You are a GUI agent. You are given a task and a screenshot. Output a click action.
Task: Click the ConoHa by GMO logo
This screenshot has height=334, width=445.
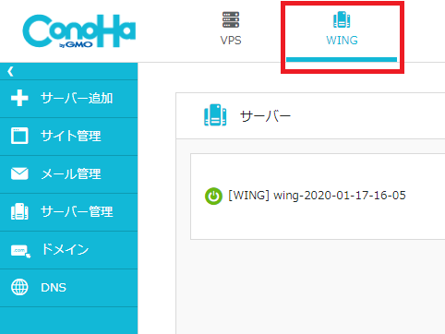click(79, 31)
